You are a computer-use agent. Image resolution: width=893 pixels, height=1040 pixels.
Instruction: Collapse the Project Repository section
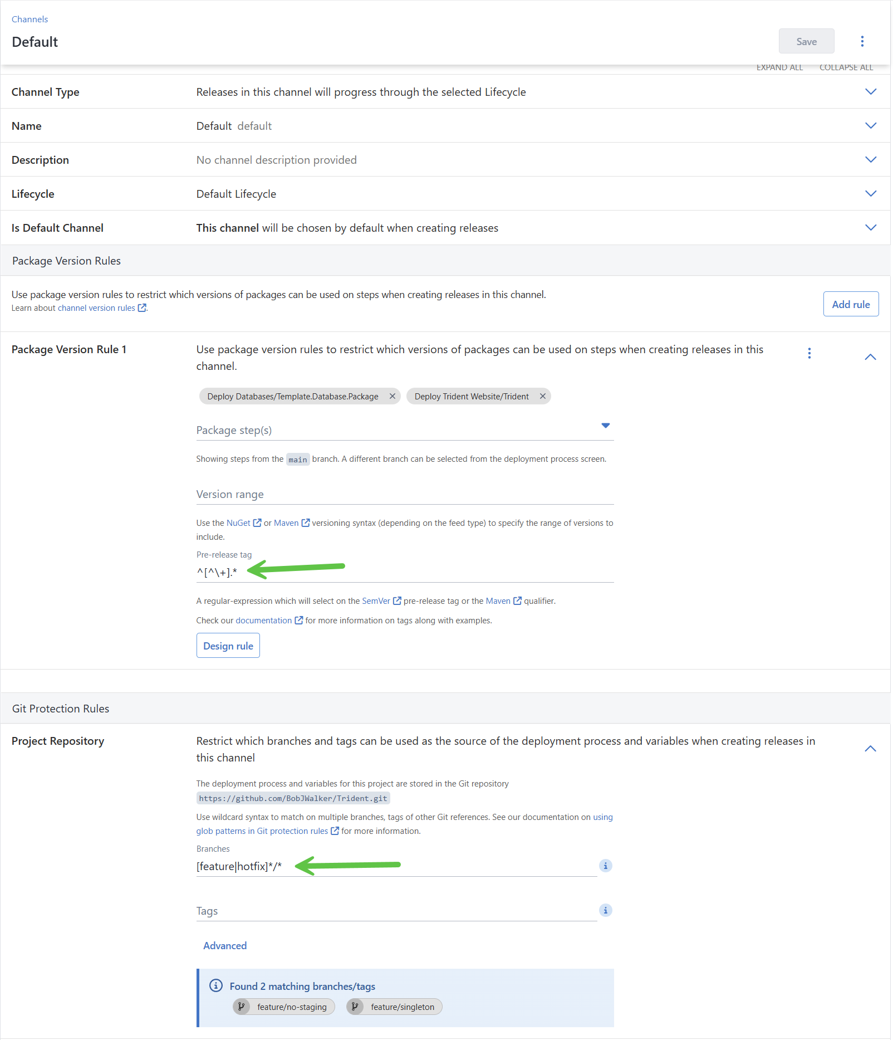(870, 749)
